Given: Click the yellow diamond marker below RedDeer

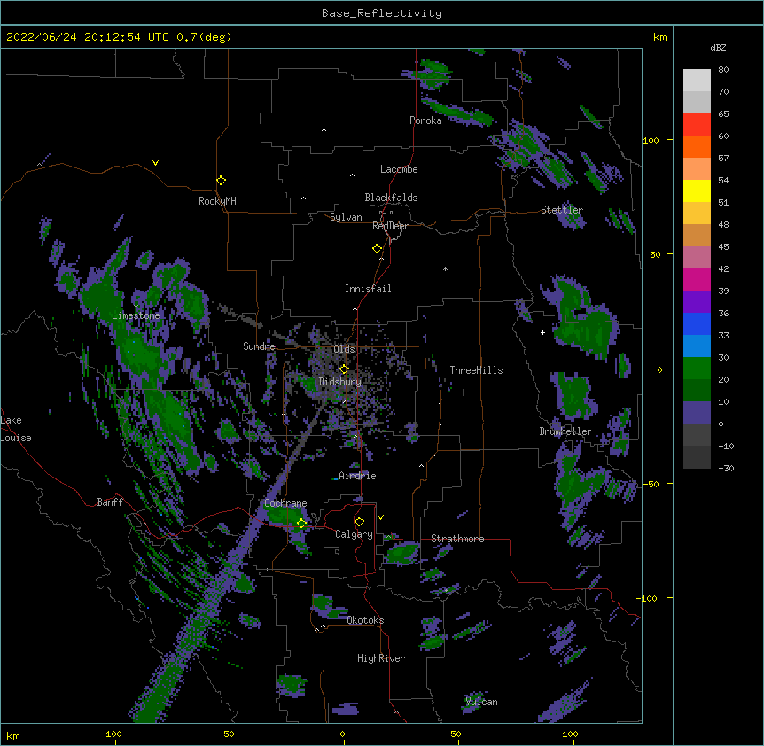Looking at the screenshot, I should coord(378,249).
